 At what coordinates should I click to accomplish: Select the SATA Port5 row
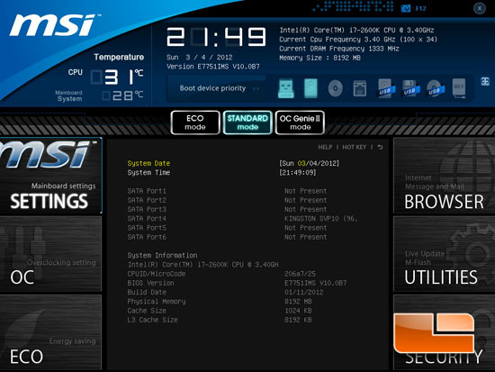pyautogui.click(x=228, y=228)
